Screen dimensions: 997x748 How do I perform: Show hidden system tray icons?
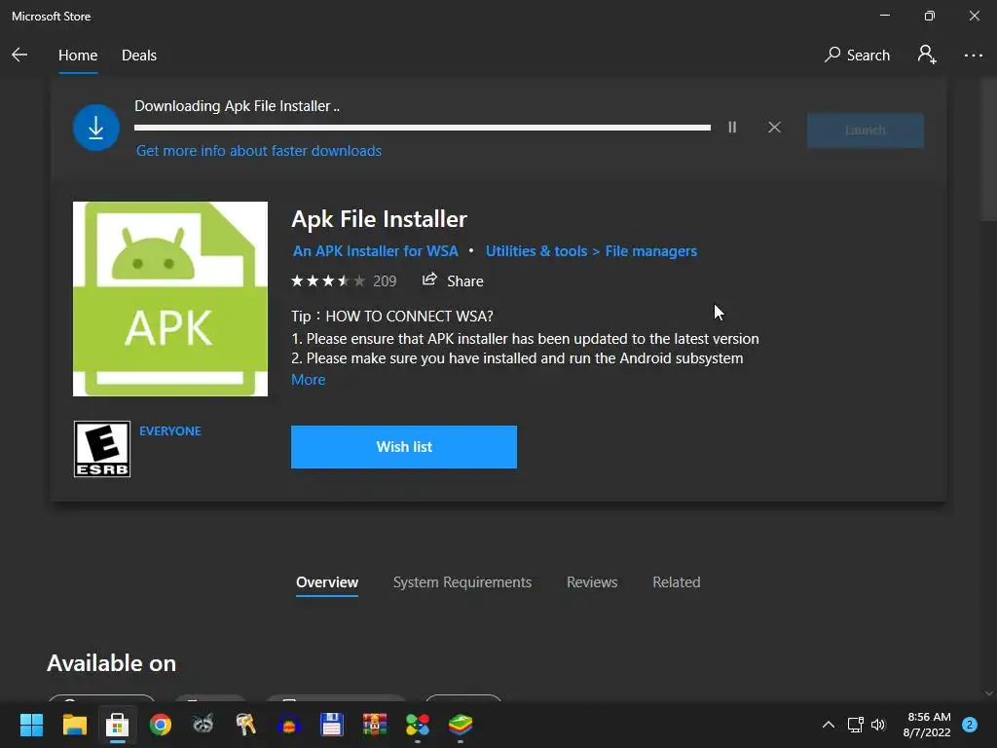pyautogui.click(x=828, y=725)
